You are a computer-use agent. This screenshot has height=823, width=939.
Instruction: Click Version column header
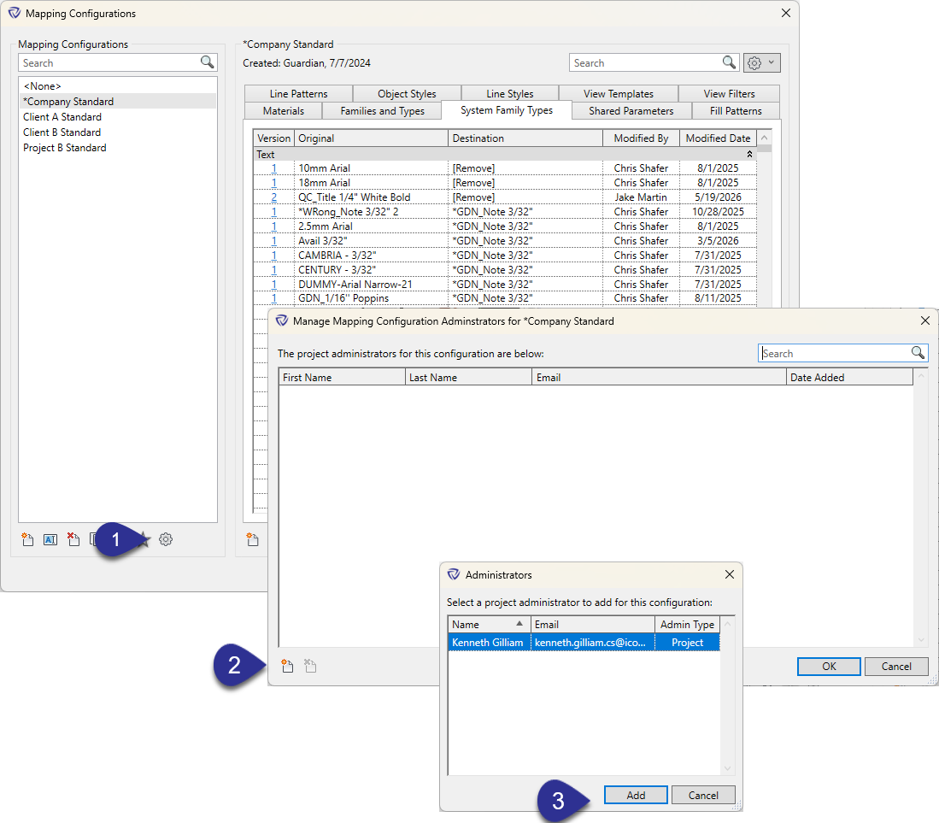(x=273, y=138)
